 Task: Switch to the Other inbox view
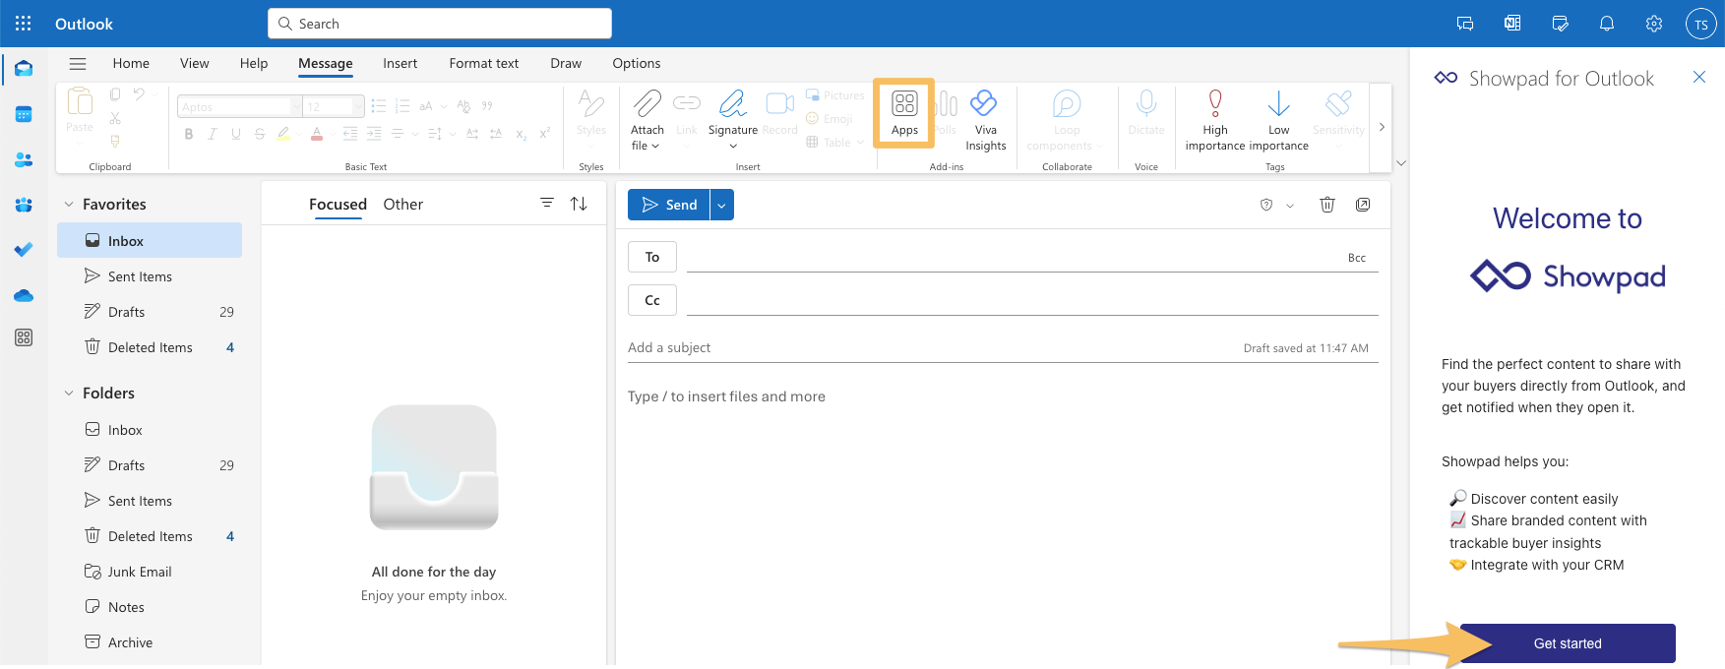tap(402, 204)
